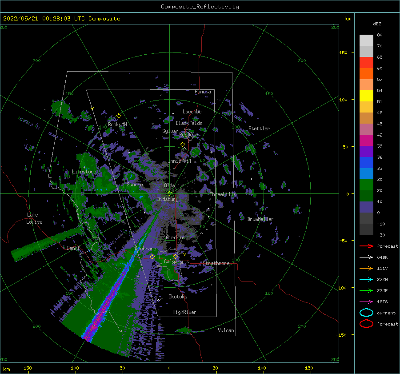The height and width of the screenshot is (374, 400).
Task: Click the 'Lake Louise' map label
Action: (x=34, y=218)
